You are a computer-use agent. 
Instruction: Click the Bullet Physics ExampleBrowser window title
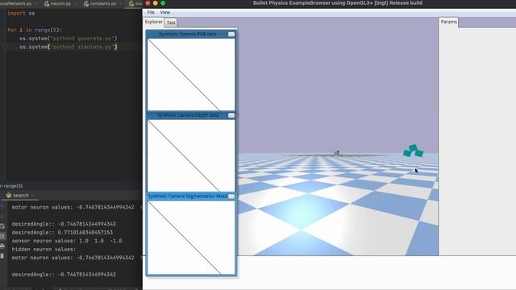338,3
